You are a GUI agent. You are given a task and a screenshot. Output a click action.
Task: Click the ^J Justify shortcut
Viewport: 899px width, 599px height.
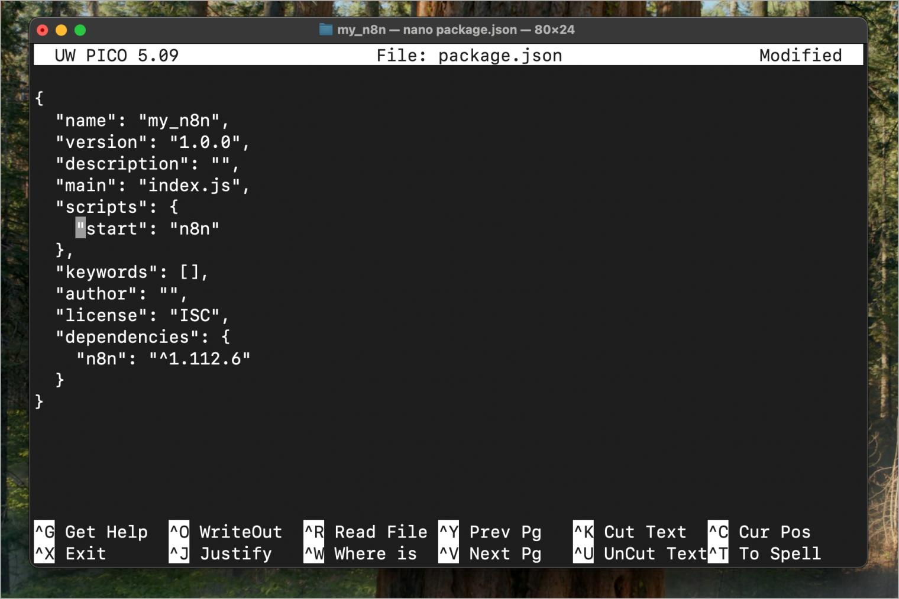220,553
